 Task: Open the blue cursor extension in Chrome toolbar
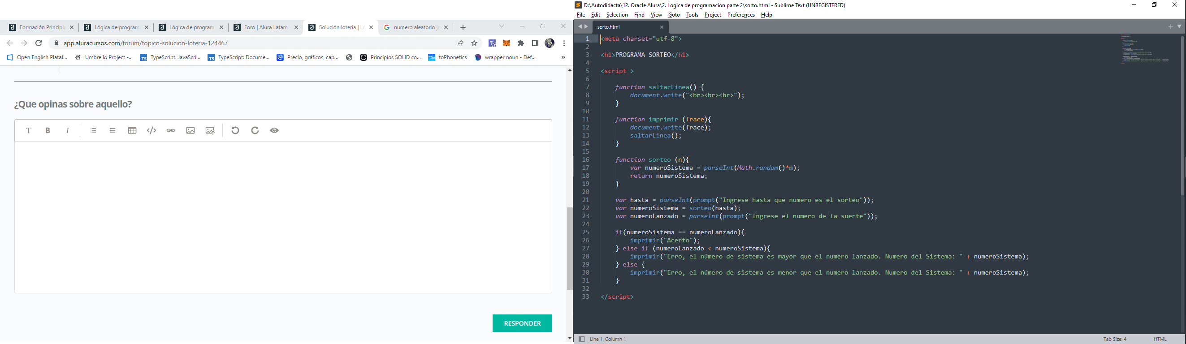492,43
